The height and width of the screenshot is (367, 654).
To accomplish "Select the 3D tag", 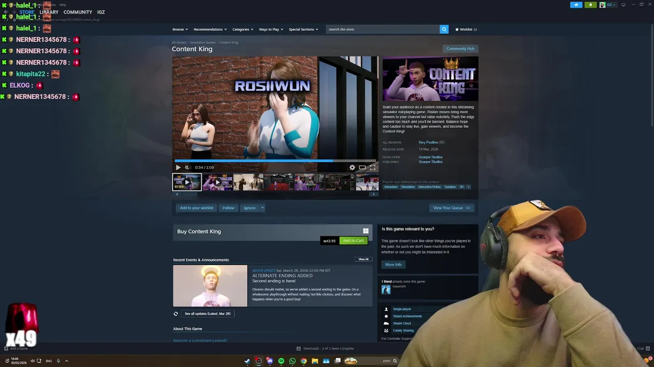I will click(x=461, y=187).
